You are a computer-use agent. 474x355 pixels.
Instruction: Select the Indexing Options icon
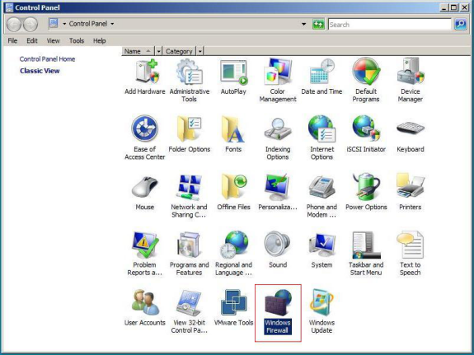278,138
